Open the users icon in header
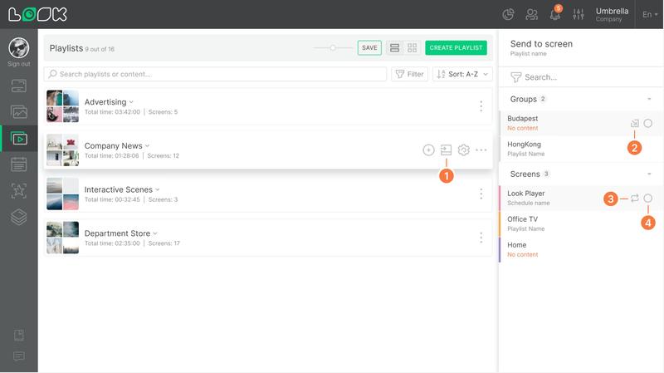 point(531,15)
